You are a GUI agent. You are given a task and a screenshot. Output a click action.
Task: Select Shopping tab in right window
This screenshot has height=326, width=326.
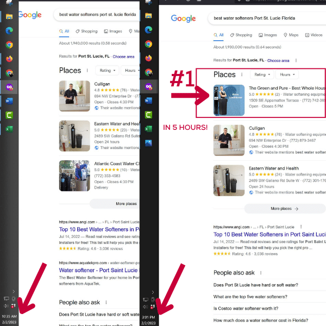tap(241, 35)
